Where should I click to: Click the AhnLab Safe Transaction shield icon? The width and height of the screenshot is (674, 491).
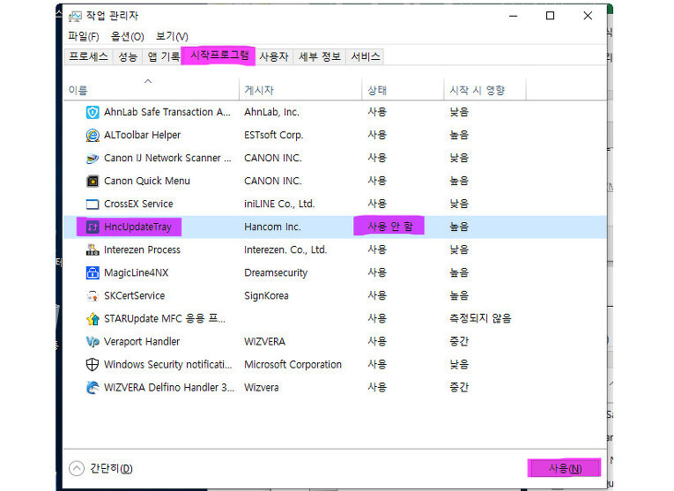pyautogui.click(x=93, y=112)
